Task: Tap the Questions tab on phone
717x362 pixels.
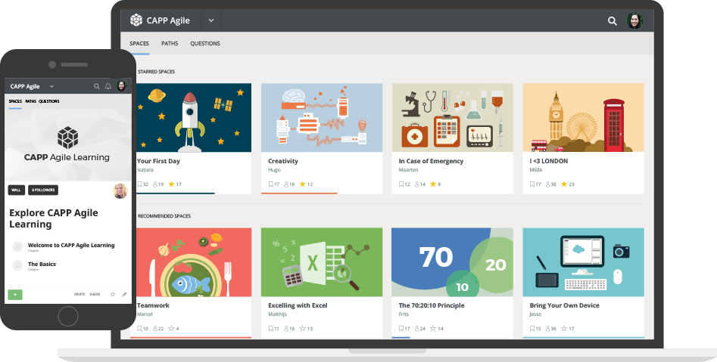Action: pos(49,101)
